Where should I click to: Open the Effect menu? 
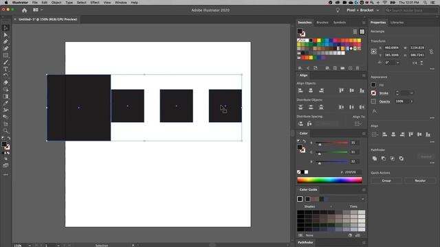(95, 3)
